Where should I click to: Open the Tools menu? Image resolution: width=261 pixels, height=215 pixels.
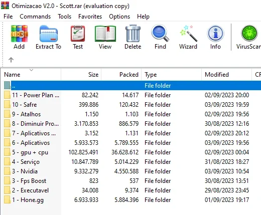(x=65, y=17)
